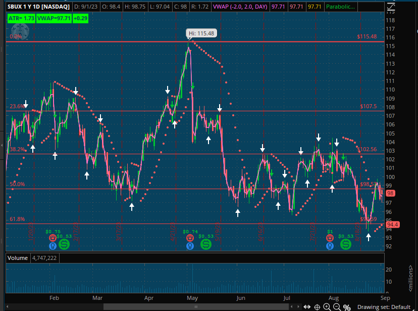Click the 118 value on price axis
This screenshot has height=311, width=418.
[x=390, y=20]
